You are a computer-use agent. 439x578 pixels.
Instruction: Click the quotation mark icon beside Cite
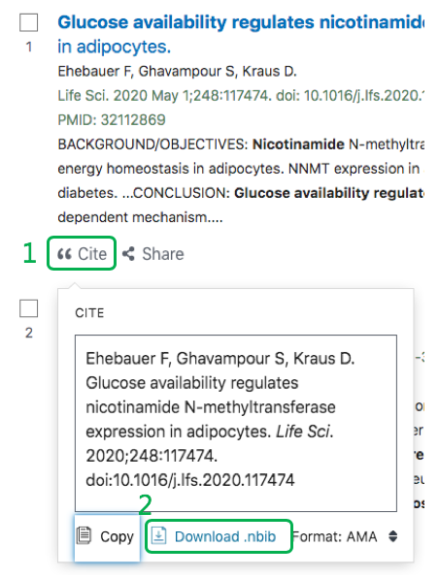coord(64,254)
